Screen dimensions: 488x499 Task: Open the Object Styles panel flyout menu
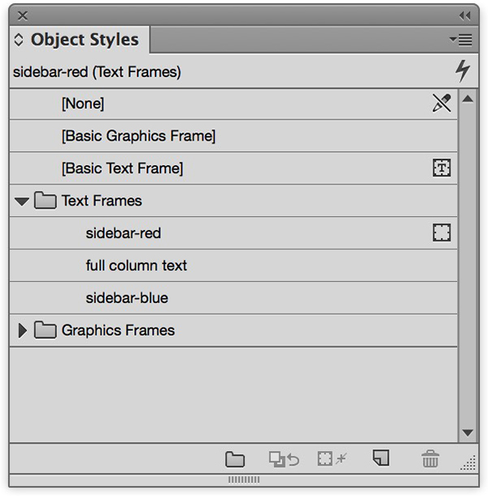[461, 40]
